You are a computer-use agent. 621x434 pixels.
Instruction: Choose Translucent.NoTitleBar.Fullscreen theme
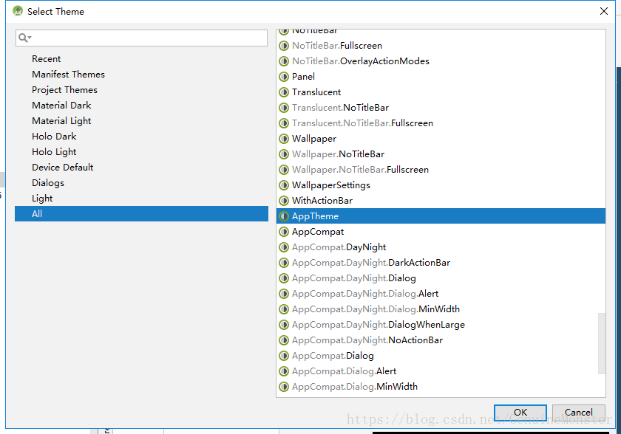[441, 123]
